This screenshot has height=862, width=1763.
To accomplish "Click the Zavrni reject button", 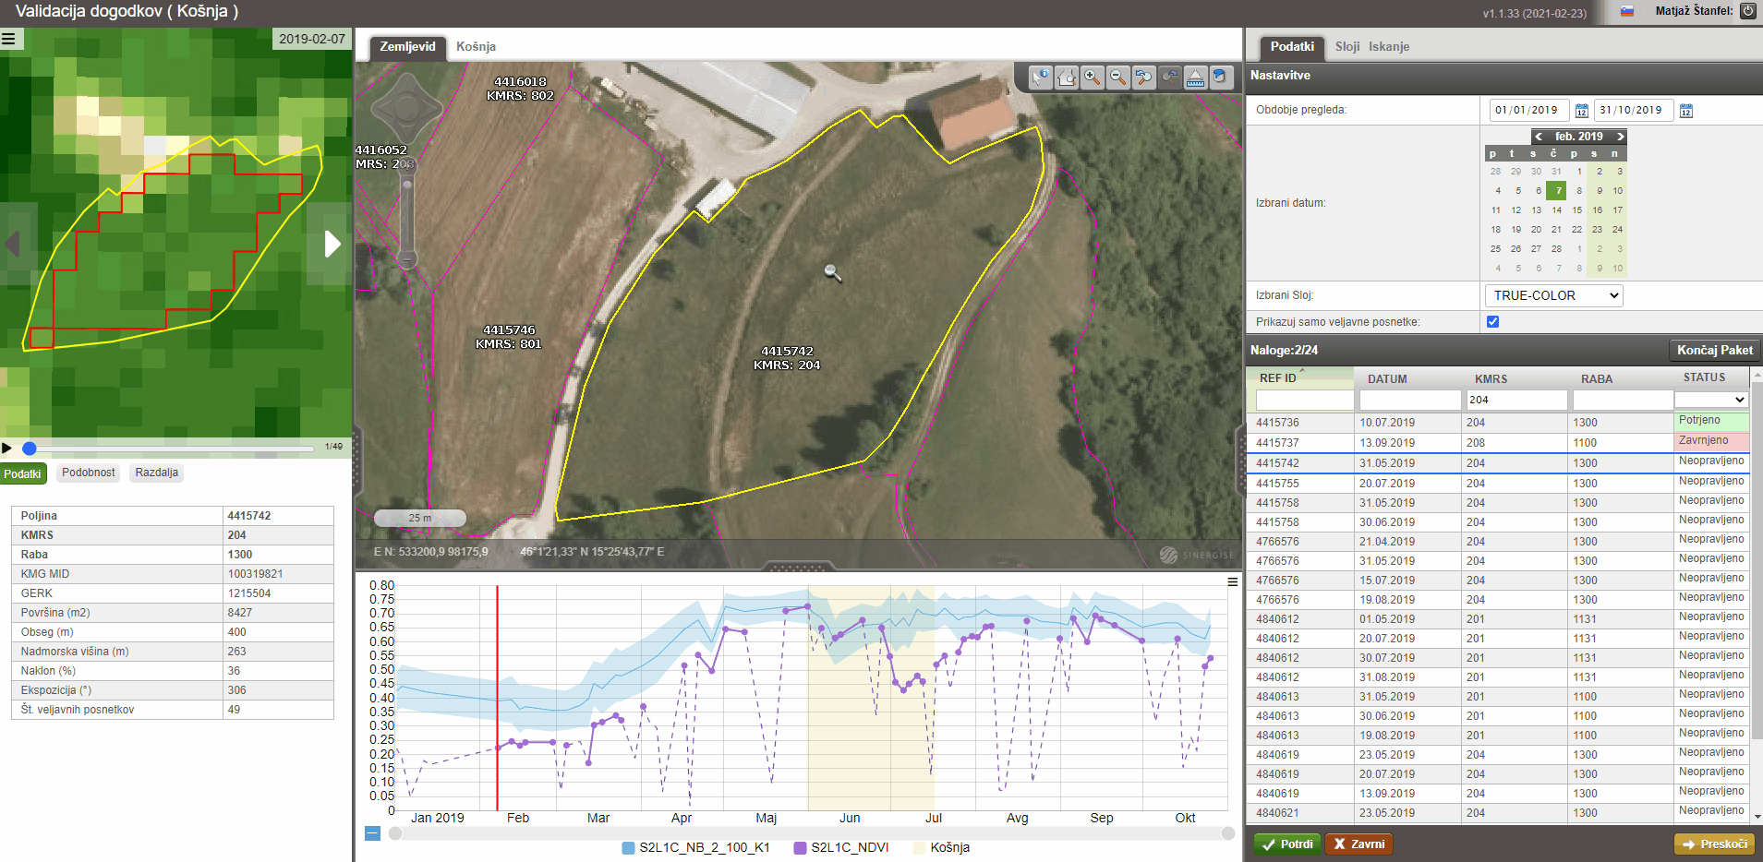I will (x=1358, y=844).
